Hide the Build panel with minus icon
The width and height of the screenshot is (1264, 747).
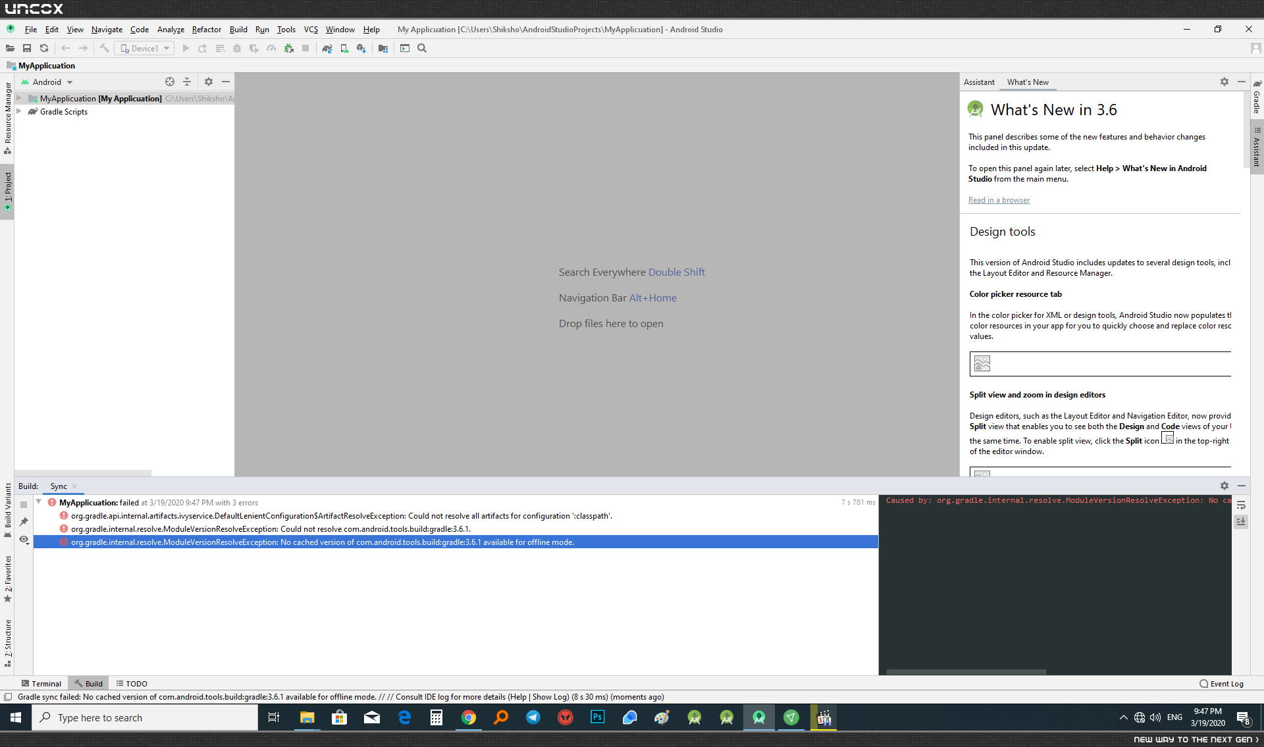[x=1242, y=486]
